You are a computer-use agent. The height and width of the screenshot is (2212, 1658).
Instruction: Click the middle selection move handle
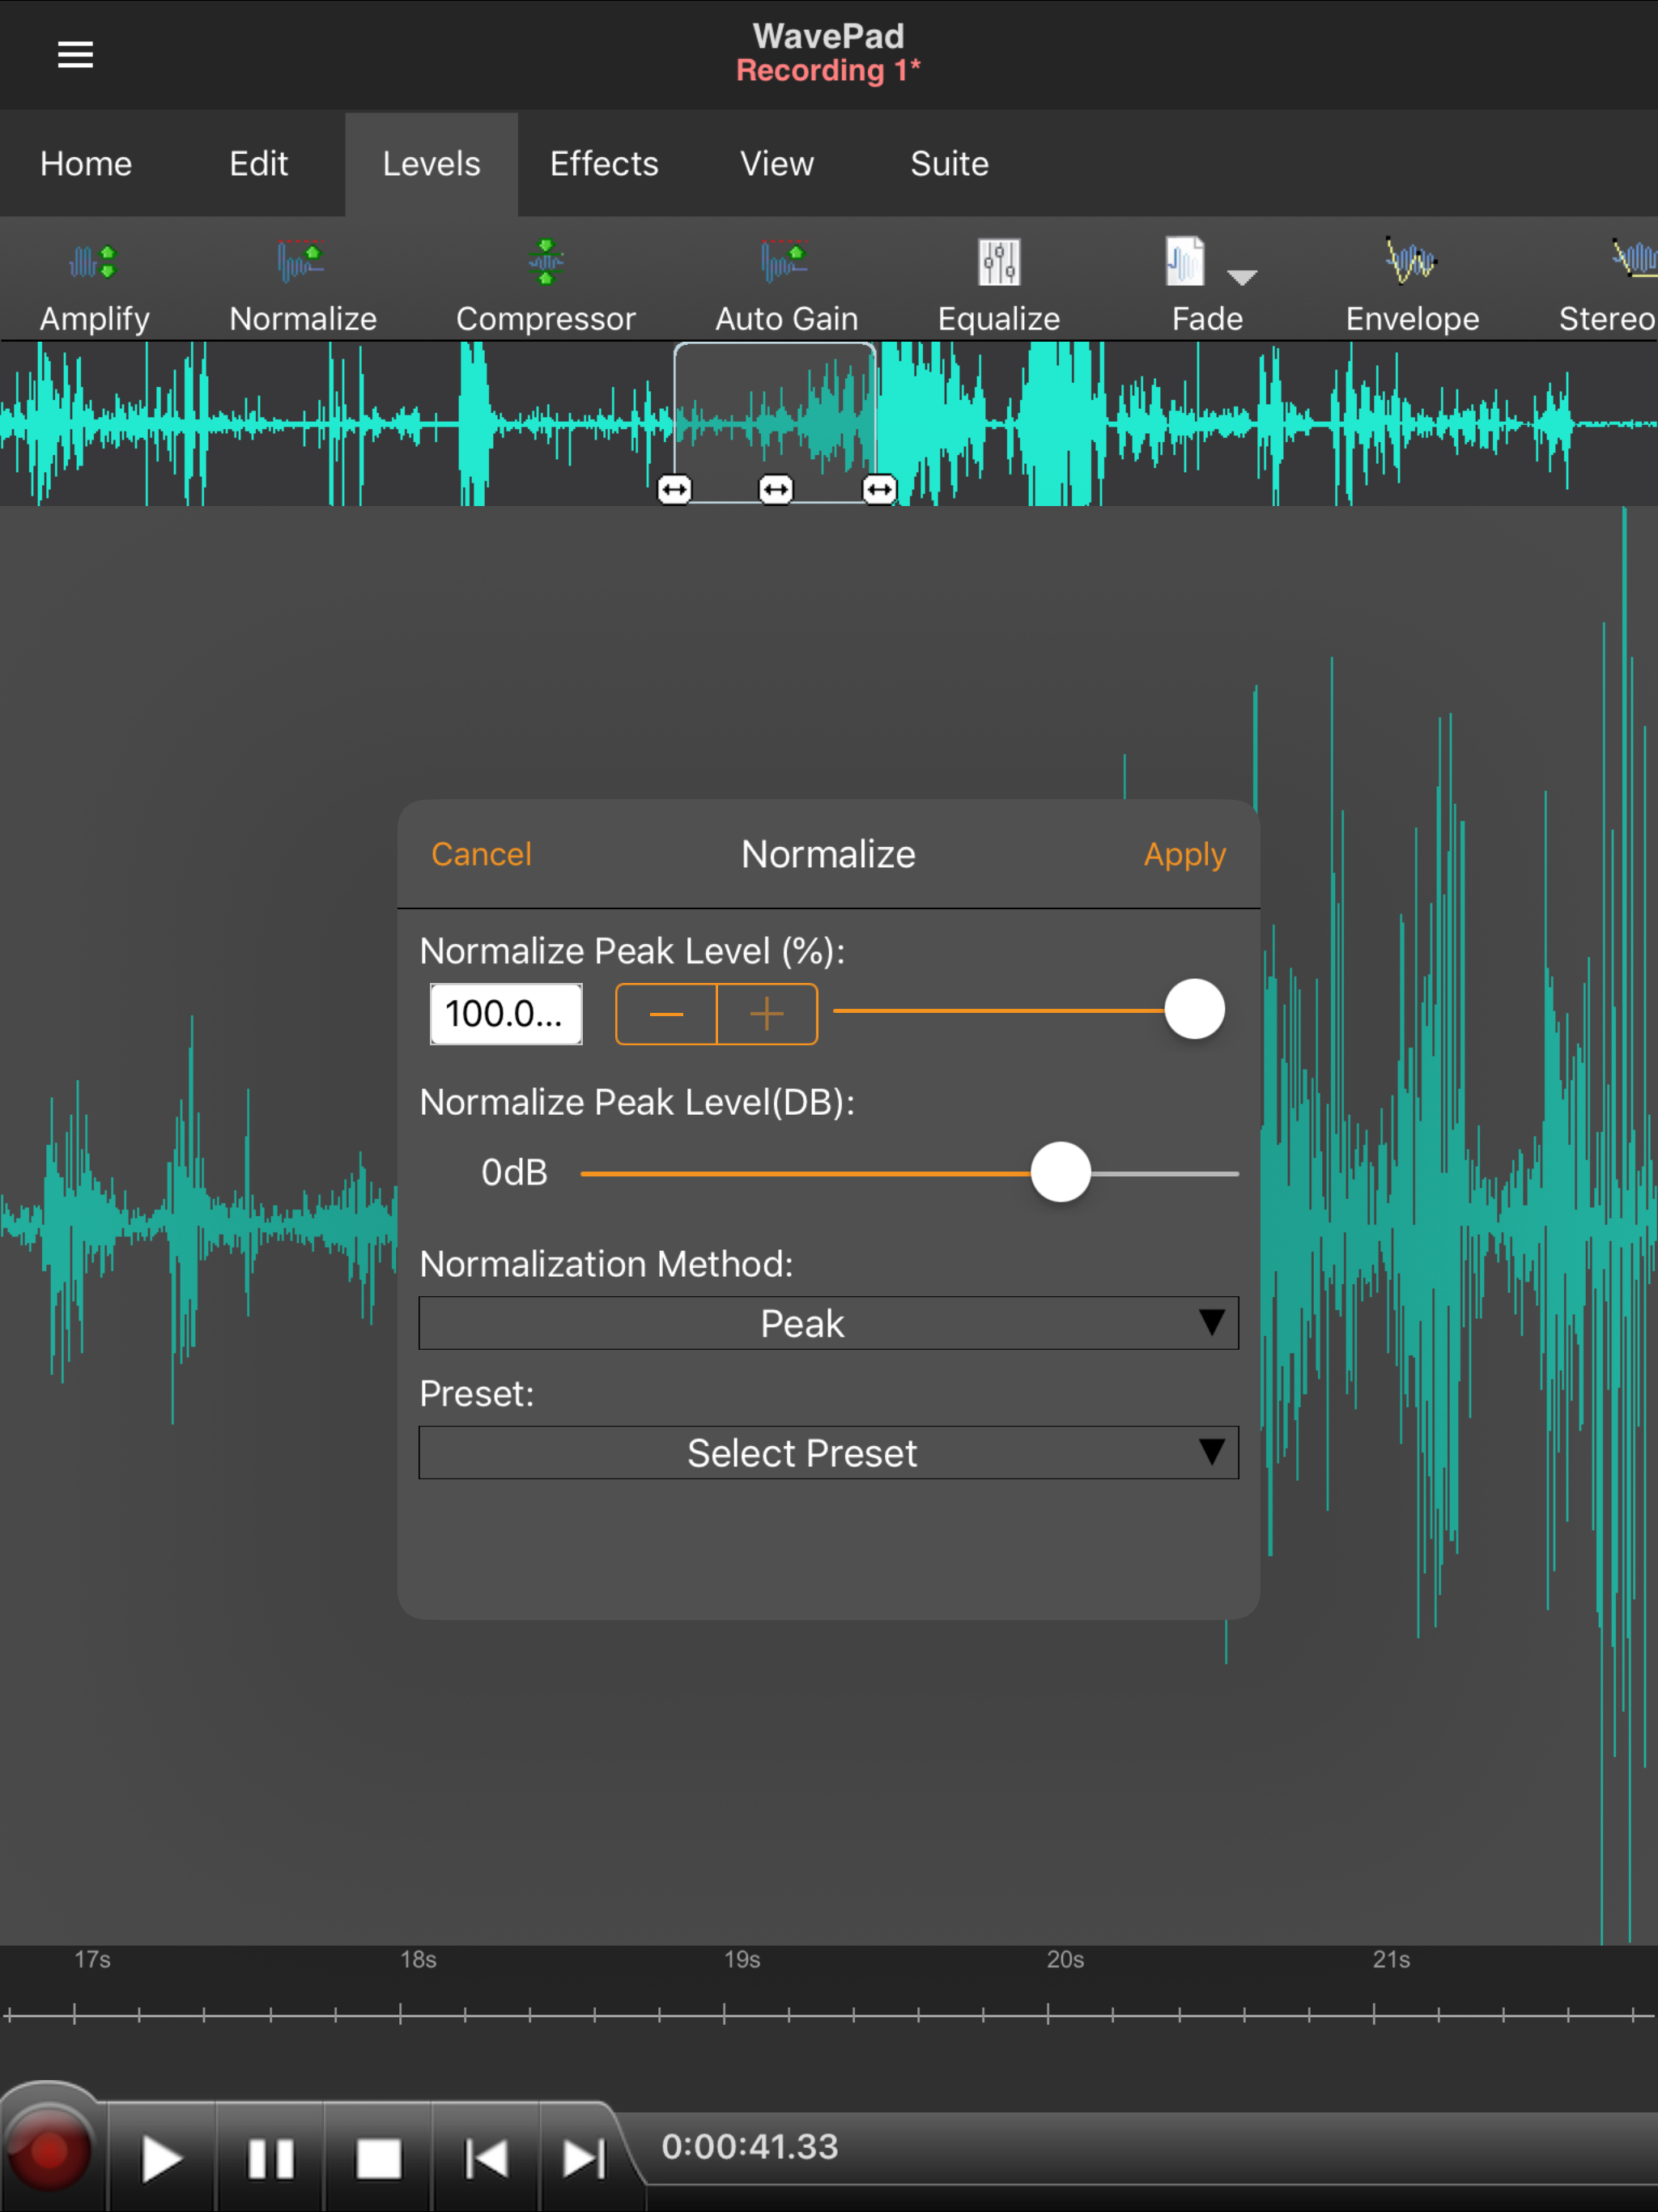776,489
